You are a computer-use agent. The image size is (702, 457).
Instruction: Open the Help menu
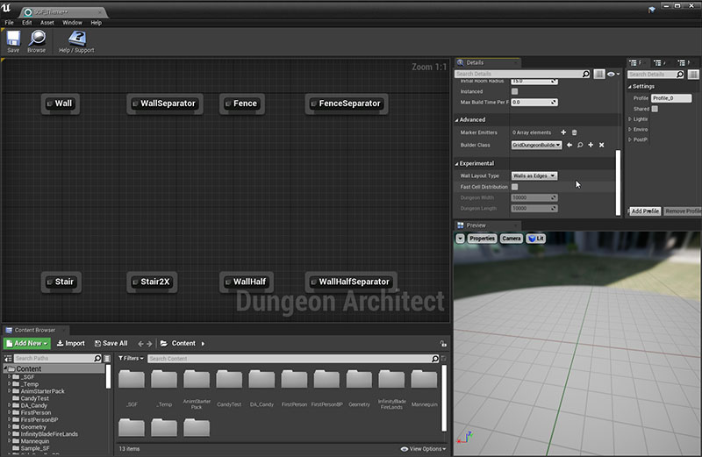pos(97,23)
